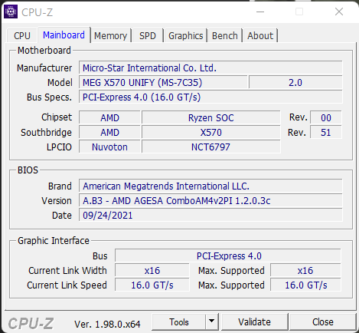This screenshot has width=359, height=333.
Task: Click Max. Supported speed 16.0 GT/s value
Action: point(305,285)
